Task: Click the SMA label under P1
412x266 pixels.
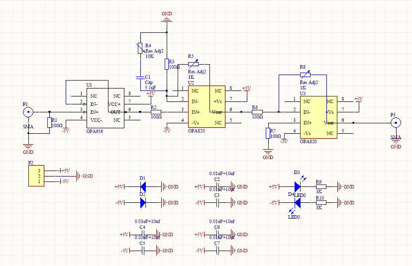Action: point(28,127)
